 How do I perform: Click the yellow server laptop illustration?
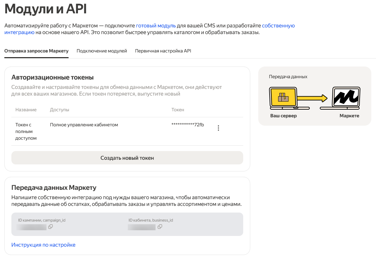(x=284, y=98)
